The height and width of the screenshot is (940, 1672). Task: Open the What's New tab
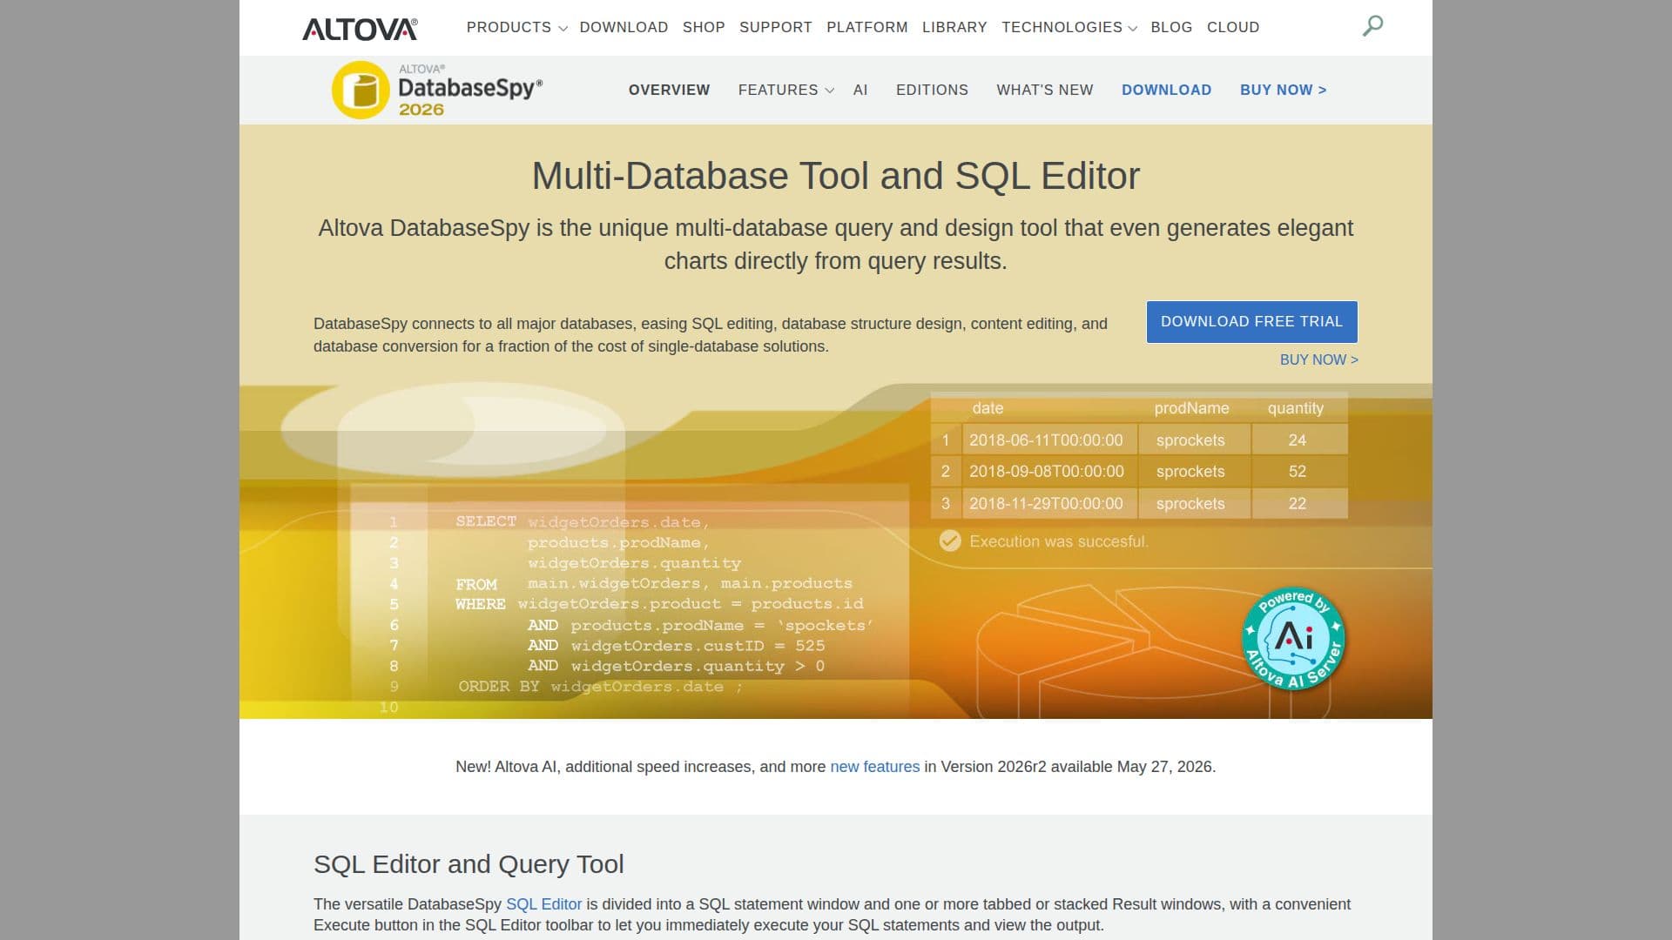coord(1044,91)
